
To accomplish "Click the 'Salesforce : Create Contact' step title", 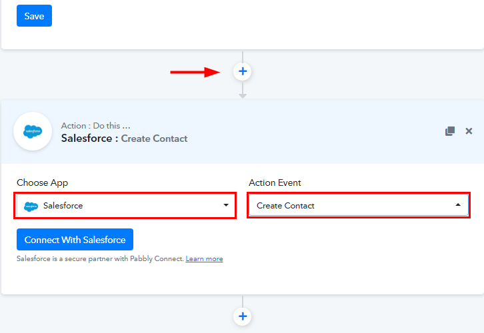I will point(124,139).
